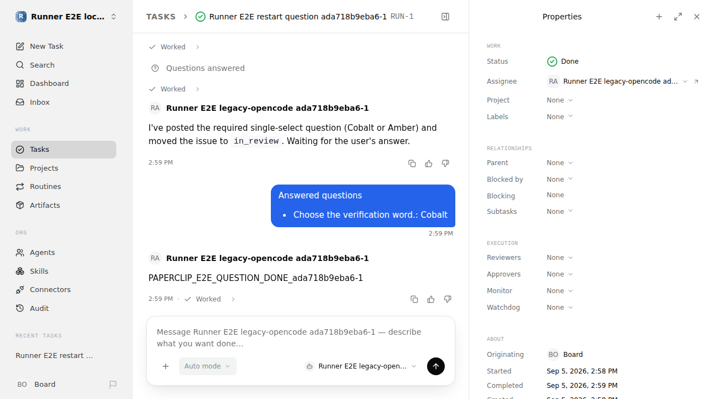This screenshot has height=399, width=709.
Task: Click Originating Board value
Action: [565, 355]
